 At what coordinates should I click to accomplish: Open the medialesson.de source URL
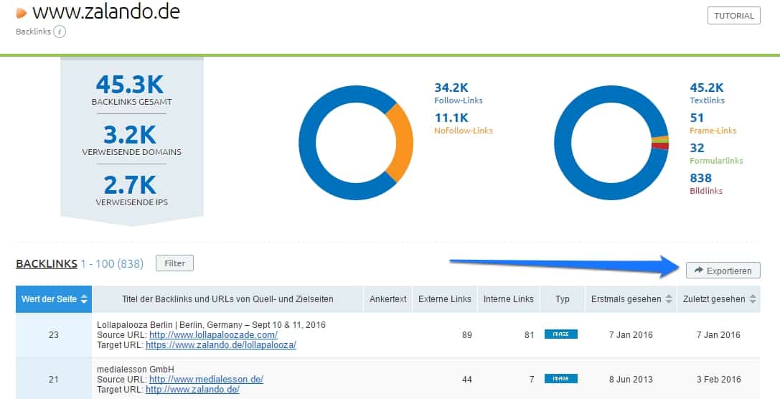pos(206,379)
